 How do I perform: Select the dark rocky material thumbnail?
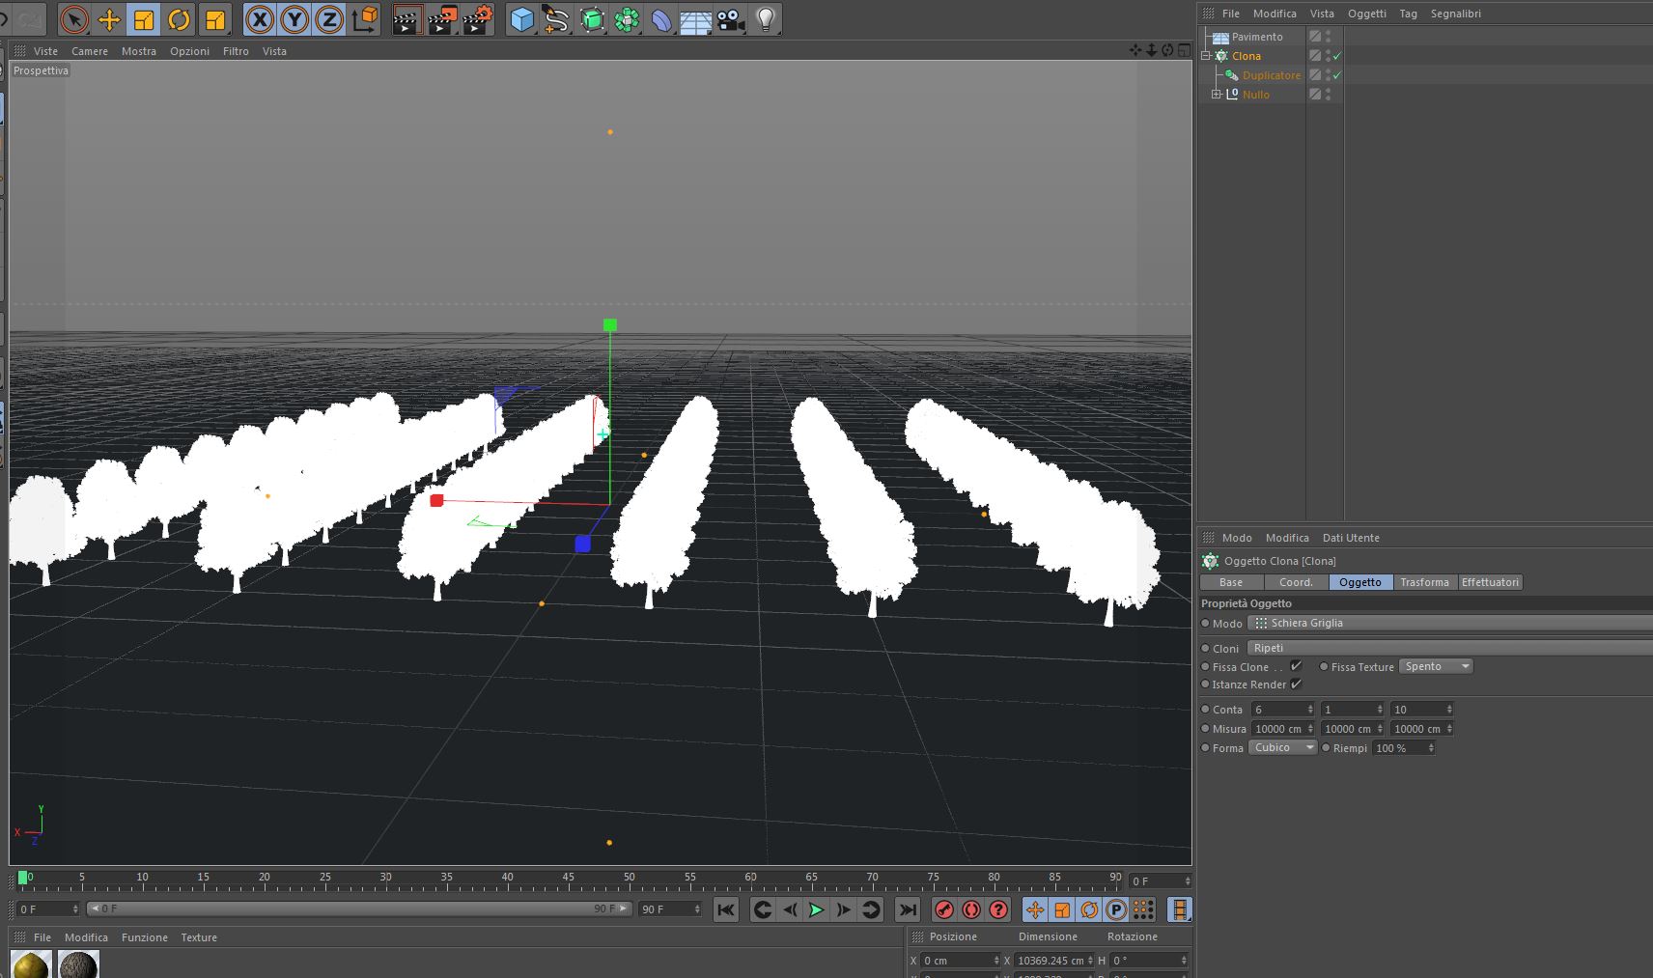tap(78, 964)
